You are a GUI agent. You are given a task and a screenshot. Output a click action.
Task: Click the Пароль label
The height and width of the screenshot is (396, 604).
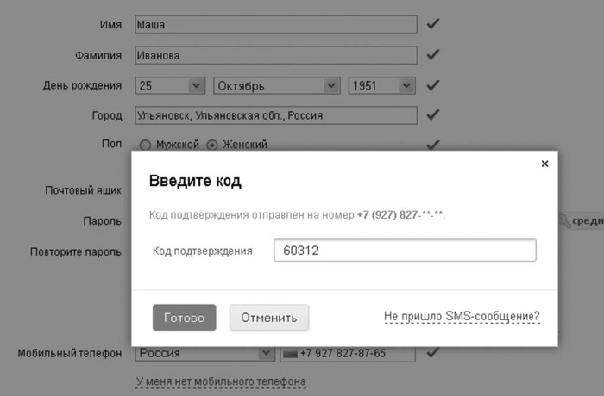(103, 221)
